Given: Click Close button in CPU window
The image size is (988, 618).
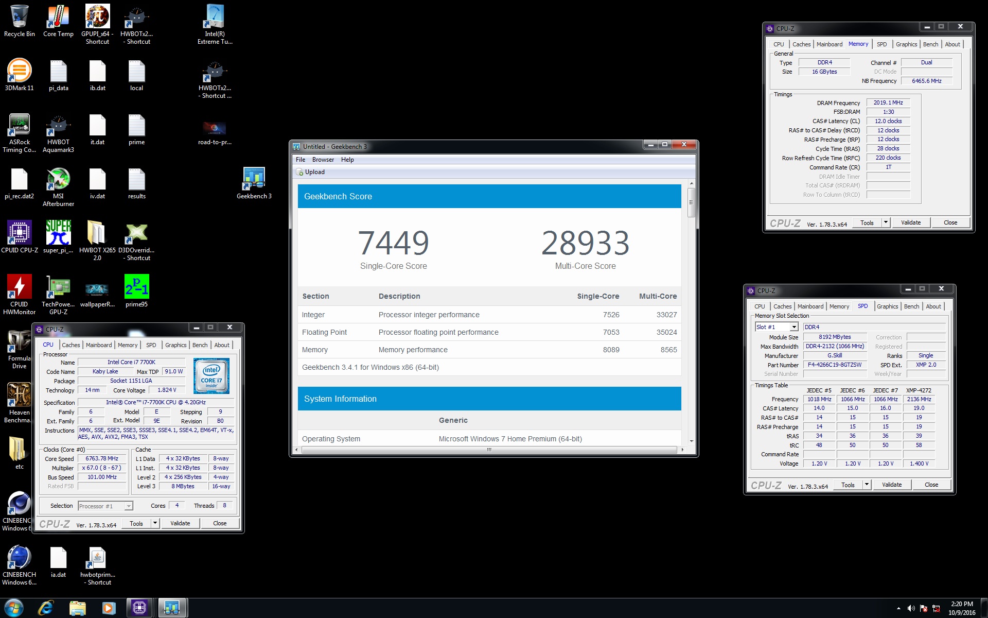Looking at the screenshot, I should coord(220,523).
